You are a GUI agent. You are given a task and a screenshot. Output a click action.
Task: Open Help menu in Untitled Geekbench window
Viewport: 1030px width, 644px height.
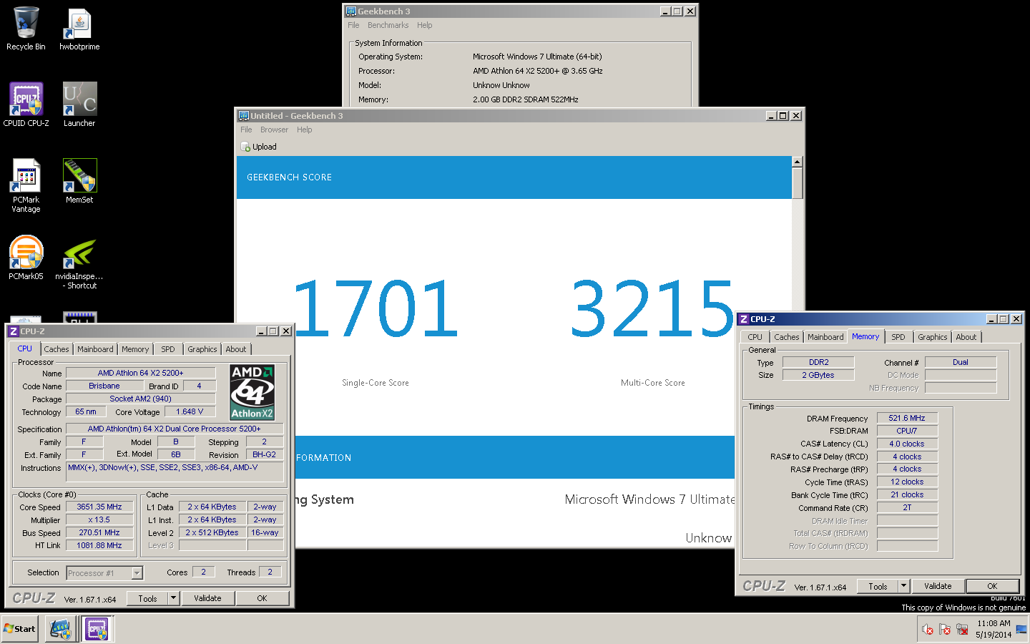coord(304,130)
